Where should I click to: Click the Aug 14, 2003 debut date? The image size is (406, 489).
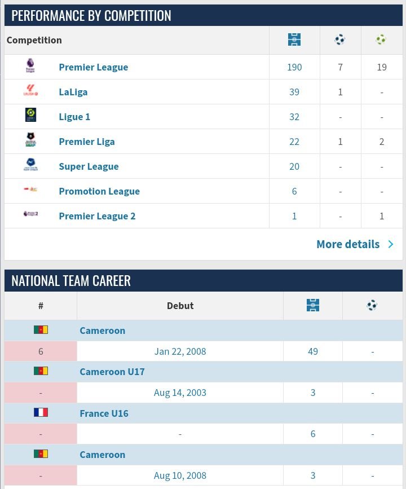[x=180, y=393]
